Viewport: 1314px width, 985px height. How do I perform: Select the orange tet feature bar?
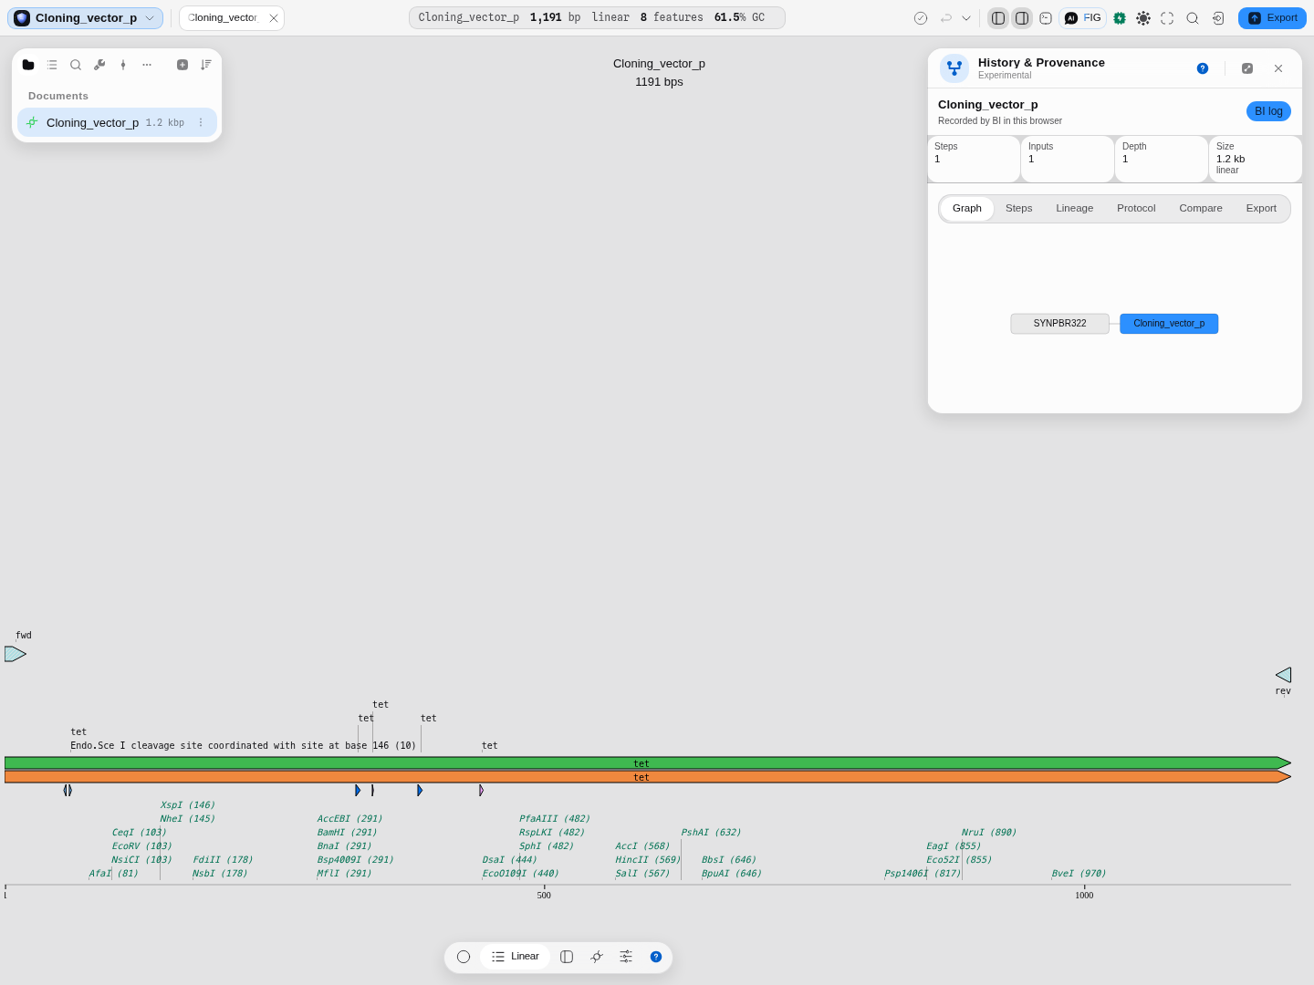(x=647, y=777)
